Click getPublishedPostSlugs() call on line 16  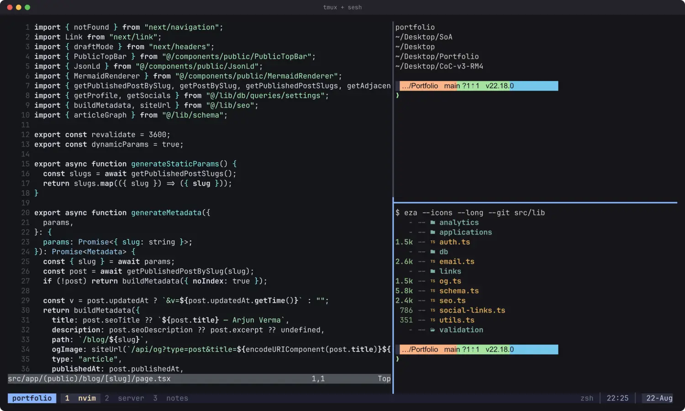point(182,174)
